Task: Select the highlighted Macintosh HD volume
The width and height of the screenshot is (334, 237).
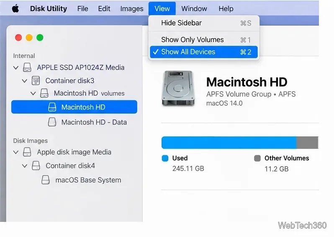Action: 74,107
